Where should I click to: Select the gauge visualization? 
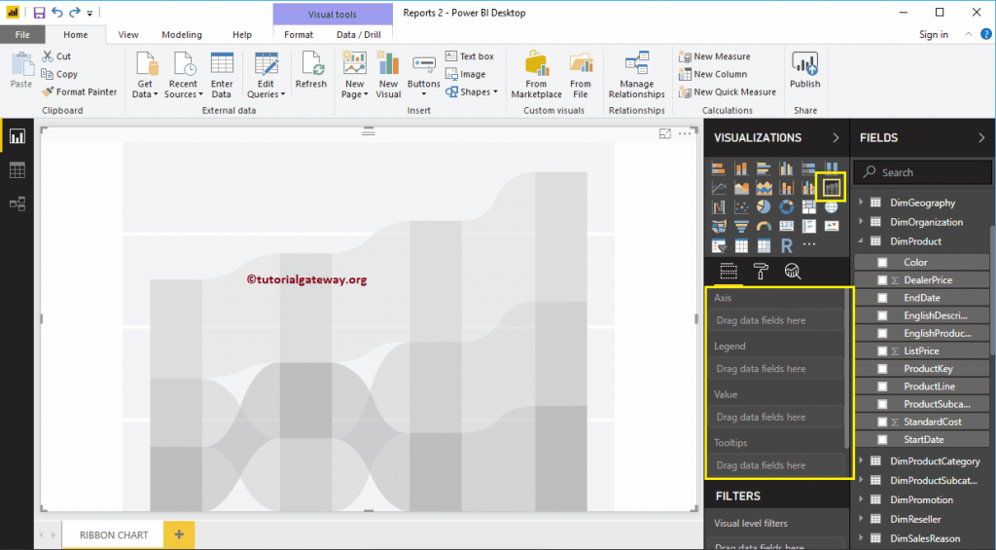pos(764,226)
